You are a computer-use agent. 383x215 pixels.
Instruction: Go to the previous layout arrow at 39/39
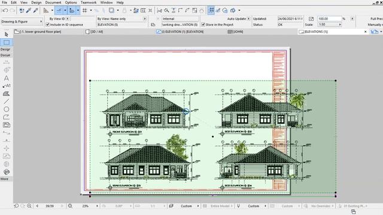coord(37,206)
